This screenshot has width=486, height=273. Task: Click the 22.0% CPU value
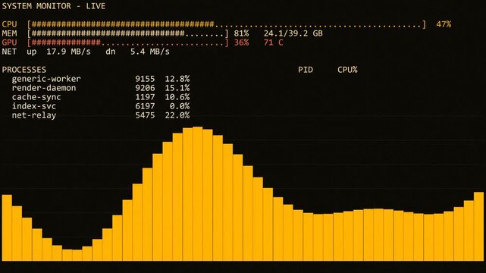177,115
